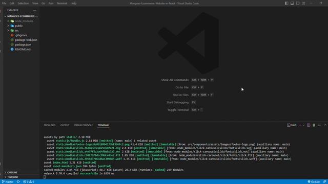Click the README.md info file icon
The image size is (328, 184).
tap(12, 49)
